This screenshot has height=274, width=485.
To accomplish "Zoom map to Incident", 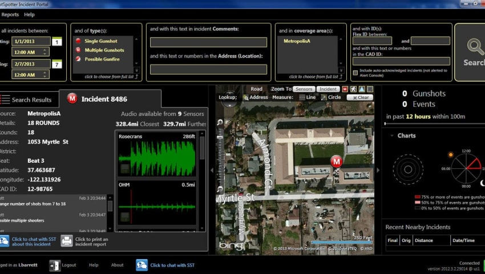I will 328,89.
